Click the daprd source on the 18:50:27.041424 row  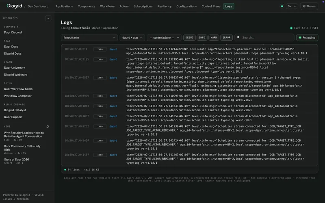pos(113,140)
